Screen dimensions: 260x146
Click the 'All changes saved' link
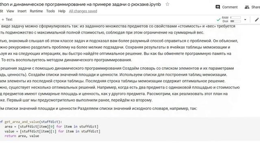click(x=83, y=11)
